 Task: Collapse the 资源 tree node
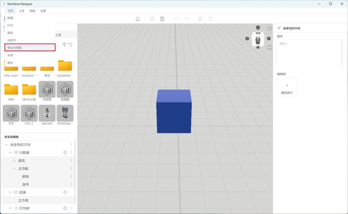(x=10, y=192)
